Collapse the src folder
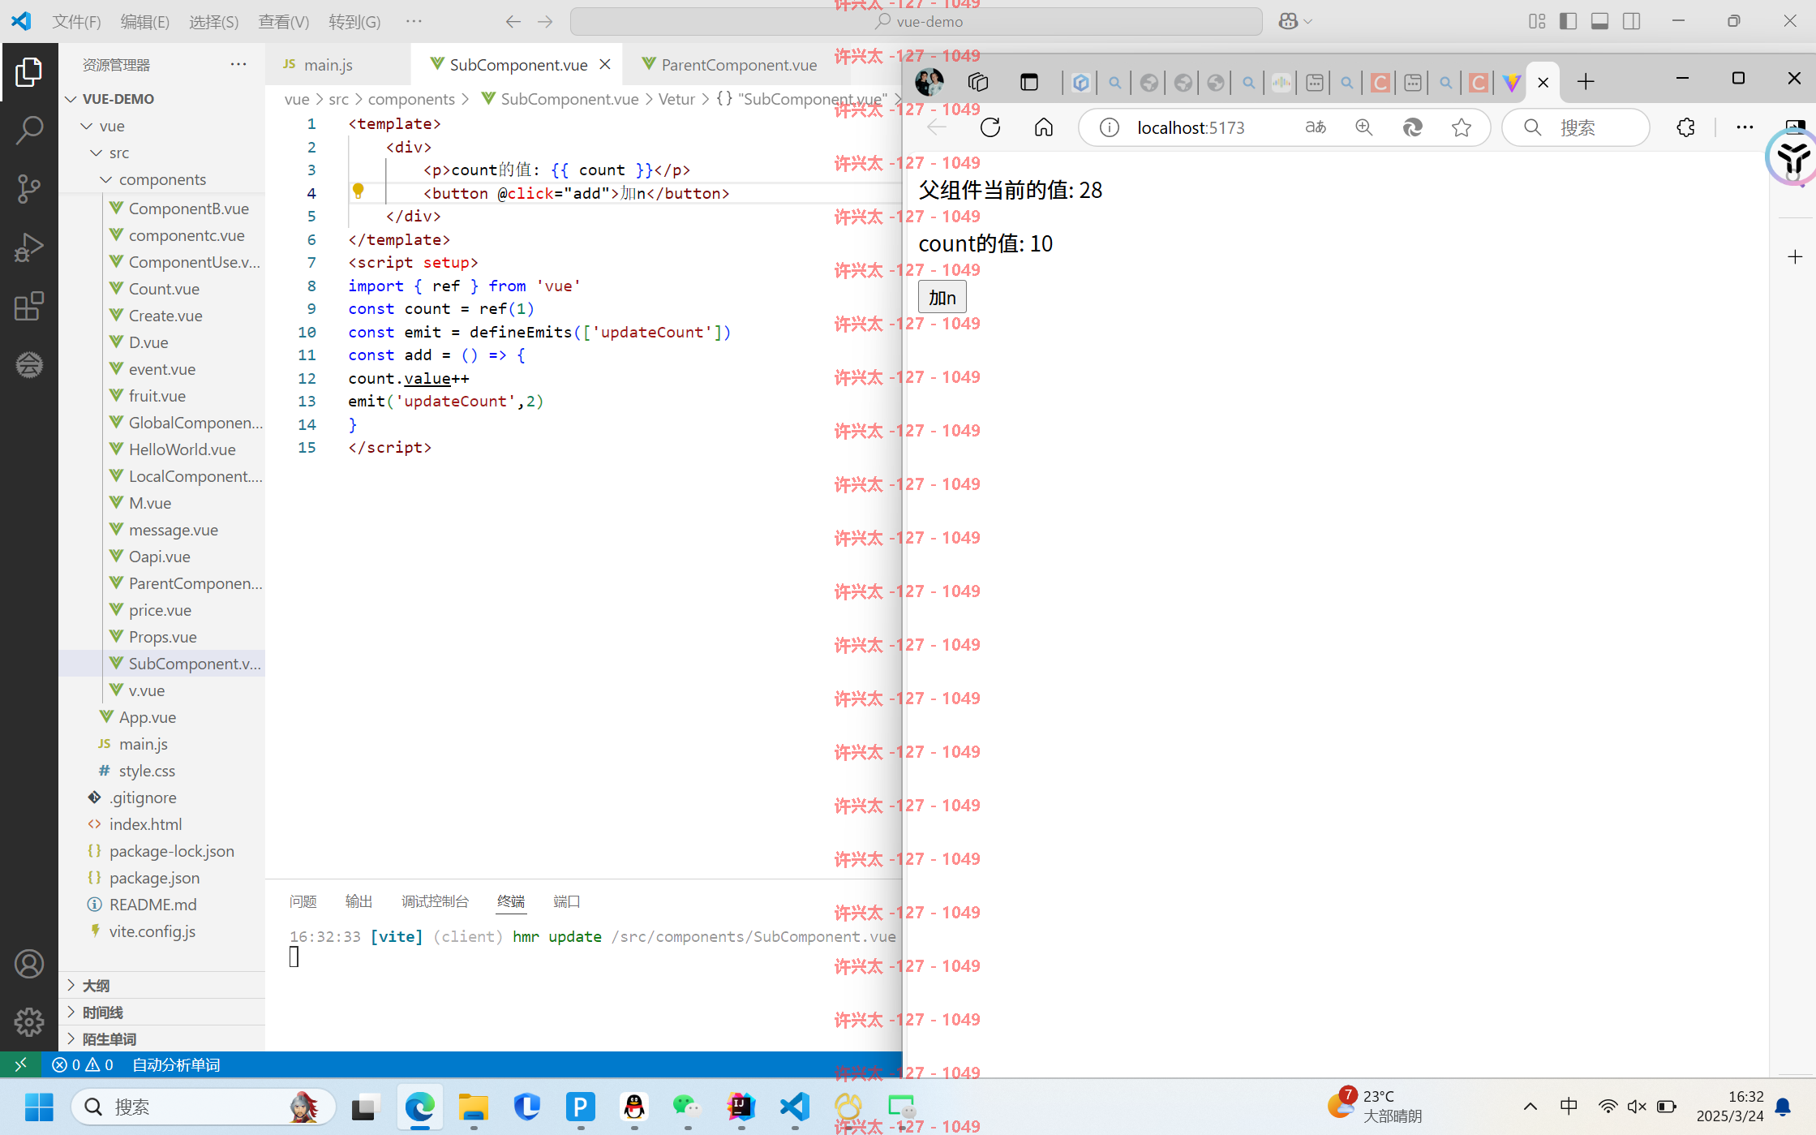The image size is (1816, 1135). pos(97,153)
